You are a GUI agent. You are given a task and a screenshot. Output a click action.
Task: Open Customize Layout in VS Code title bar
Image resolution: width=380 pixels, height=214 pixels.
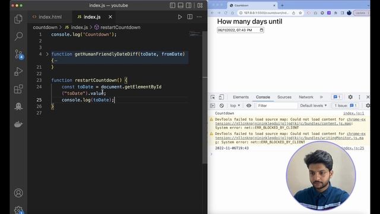tap(200, 5)
